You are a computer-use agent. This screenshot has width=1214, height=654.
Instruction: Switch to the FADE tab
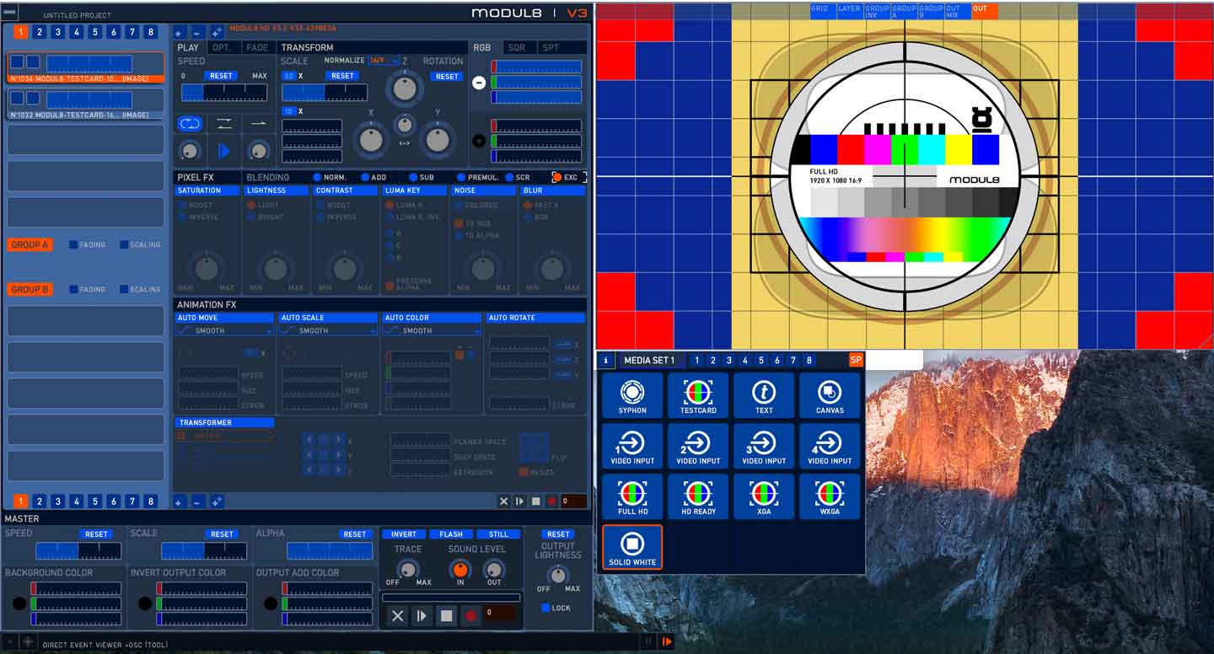[x=257, y=48]
